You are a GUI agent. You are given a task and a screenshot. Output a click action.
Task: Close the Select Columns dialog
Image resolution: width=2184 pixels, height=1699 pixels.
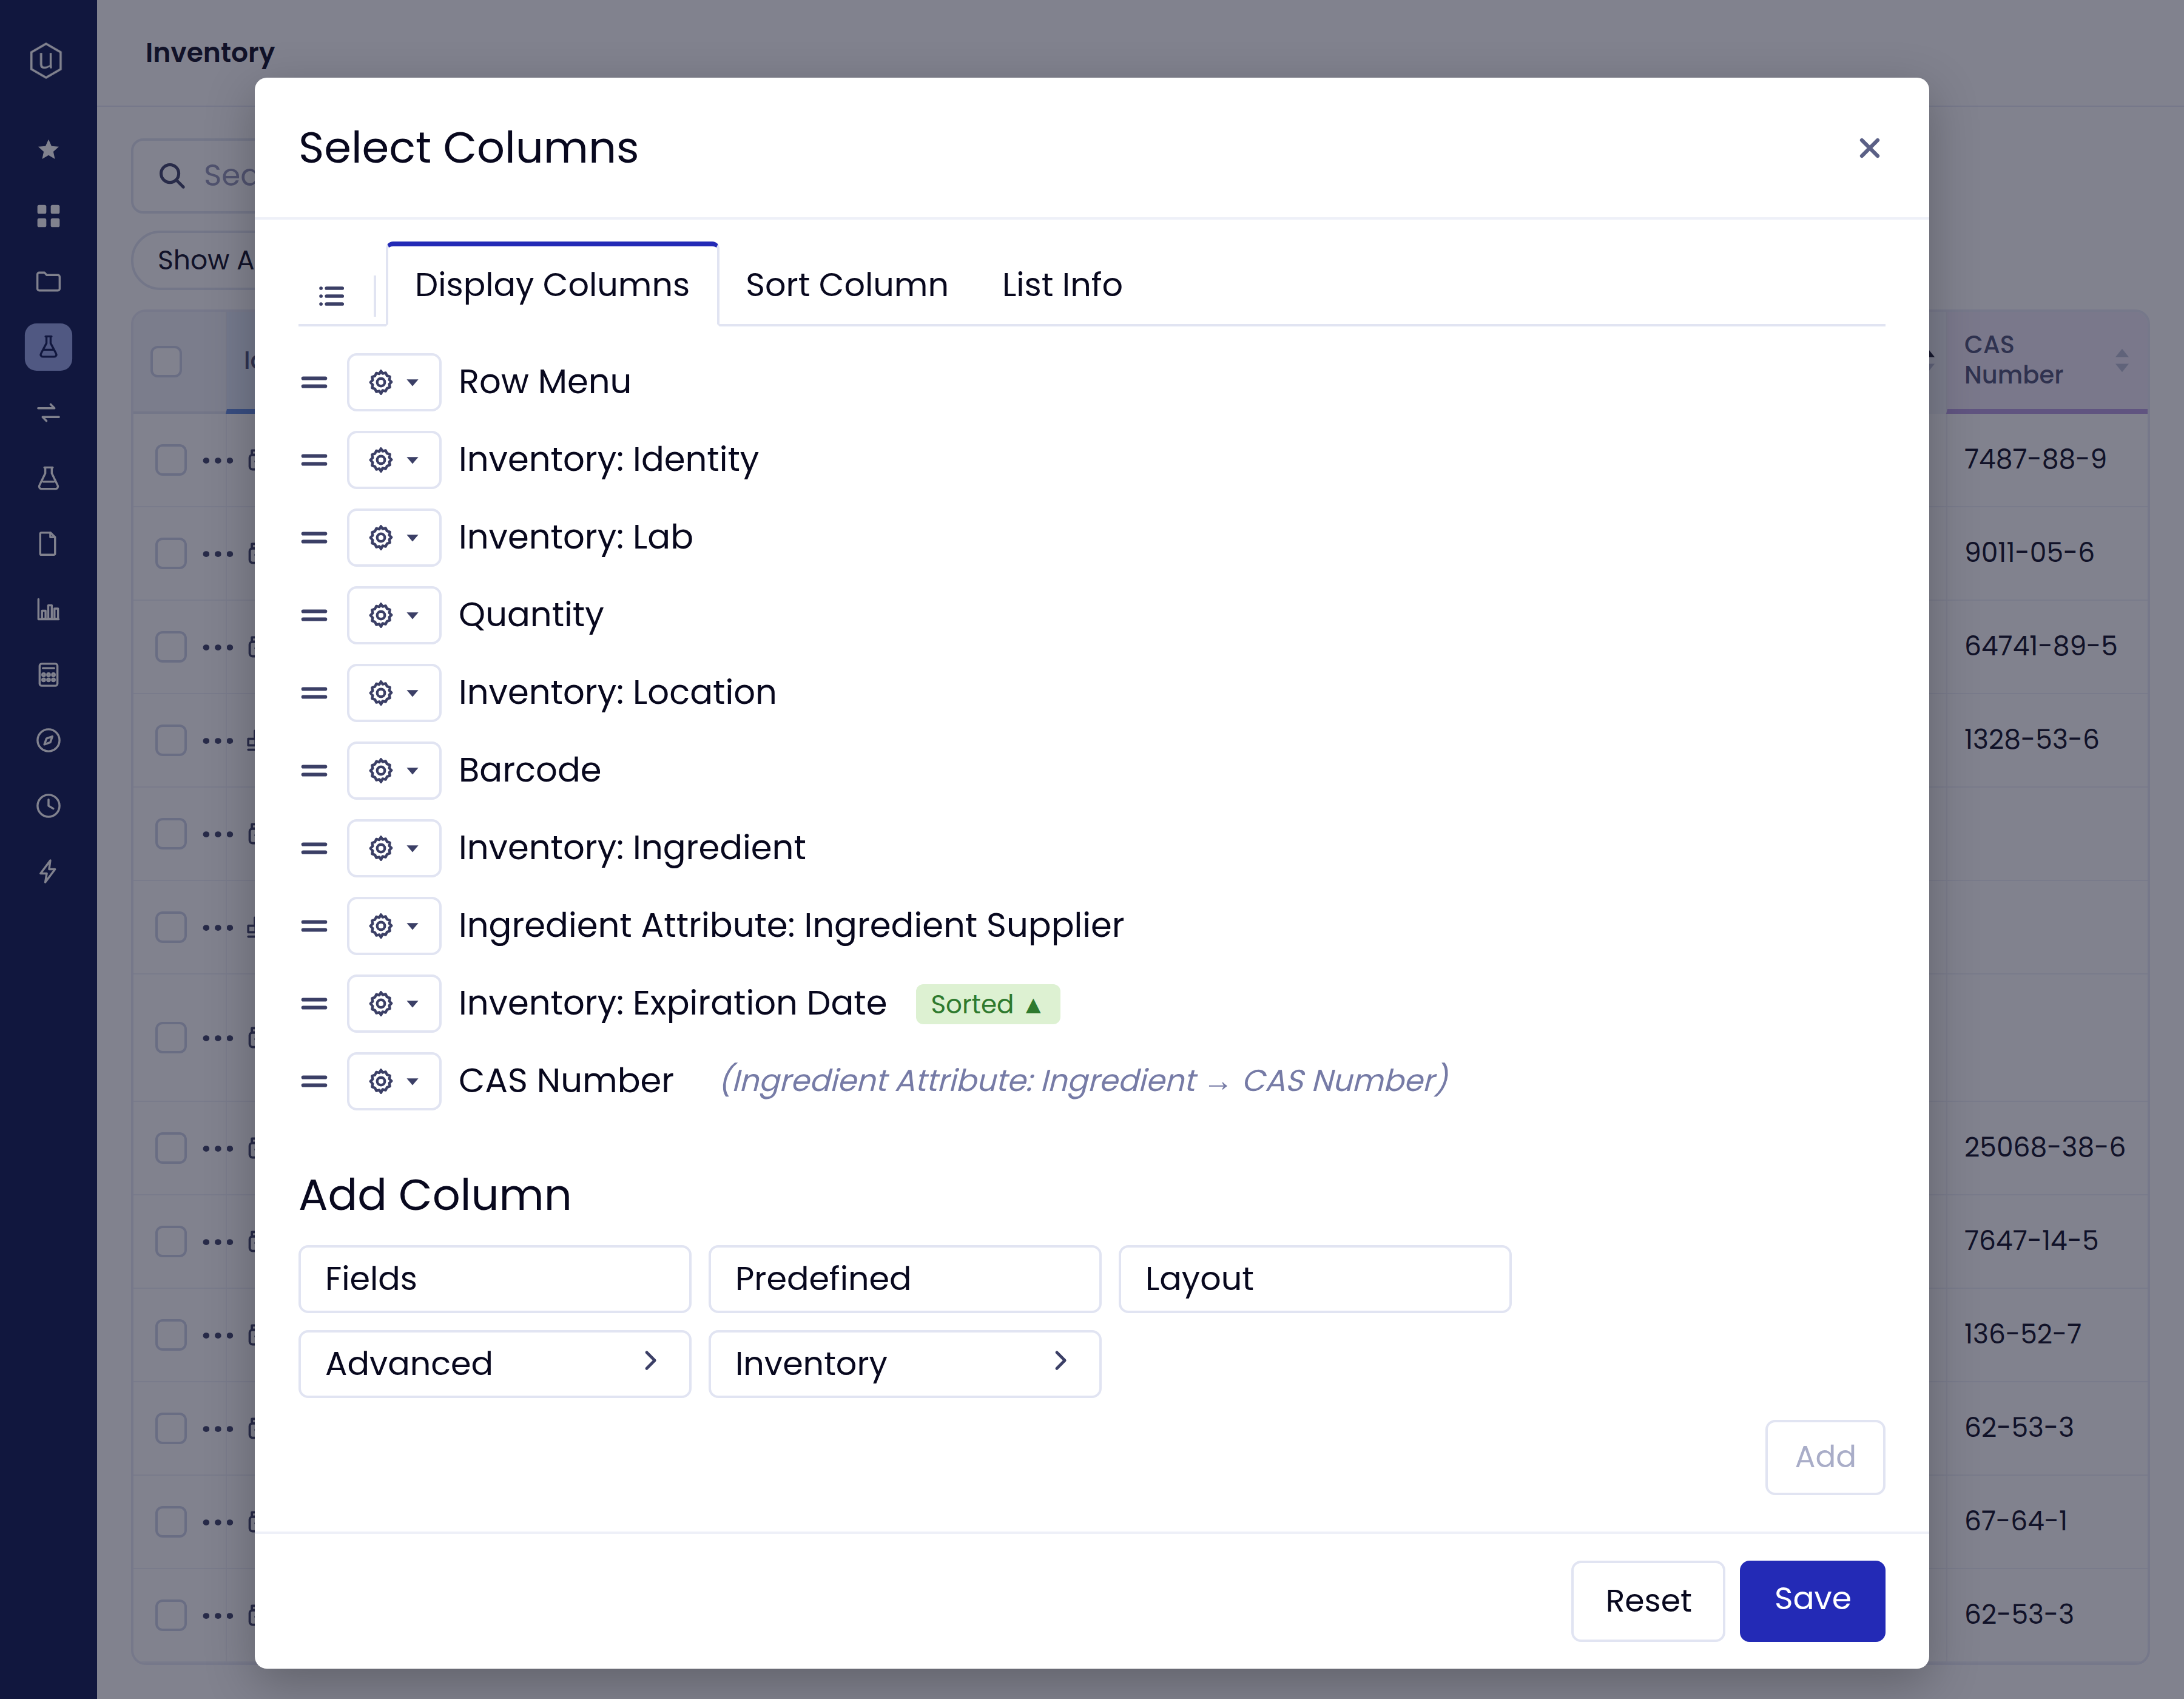[1869, 148]
